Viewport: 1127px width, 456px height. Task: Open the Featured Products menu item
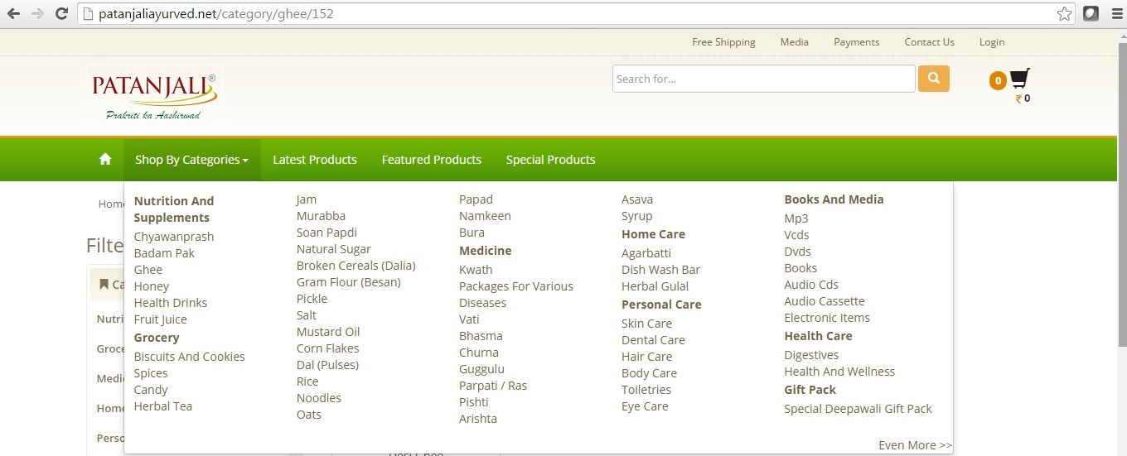click(x=431, y=160)
